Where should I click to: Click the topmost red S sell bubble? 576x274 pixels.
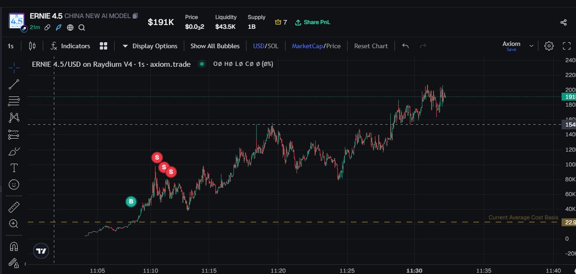(x=157, y=157)
